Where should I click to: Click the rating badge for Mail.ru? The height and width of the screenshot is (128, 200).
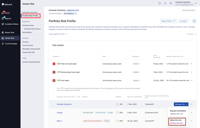(117, 121)
